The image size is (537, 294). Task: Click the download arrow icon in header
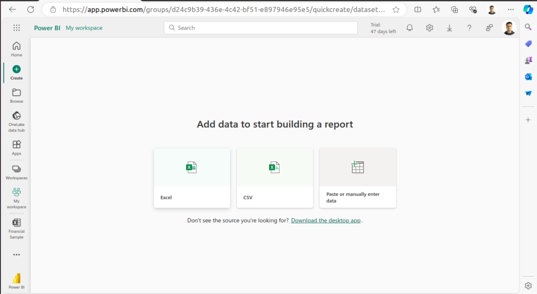[x=449, y=28]
